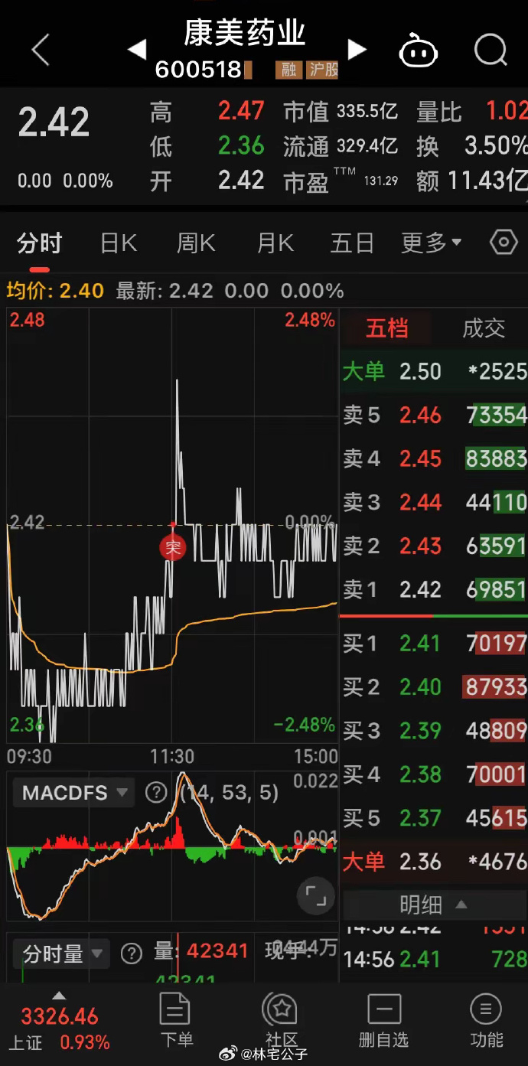Viewport: 528px width, 1066px height.
Task: Tap the 大单 2.50 row
Action: 434,371
